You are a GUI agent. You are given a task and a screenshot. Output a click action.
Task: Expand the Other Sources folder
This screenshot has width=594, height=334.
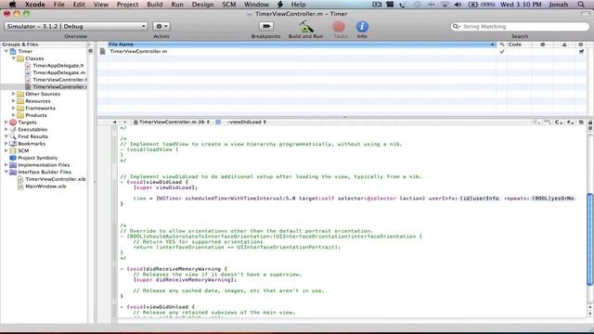coord(14,94)
